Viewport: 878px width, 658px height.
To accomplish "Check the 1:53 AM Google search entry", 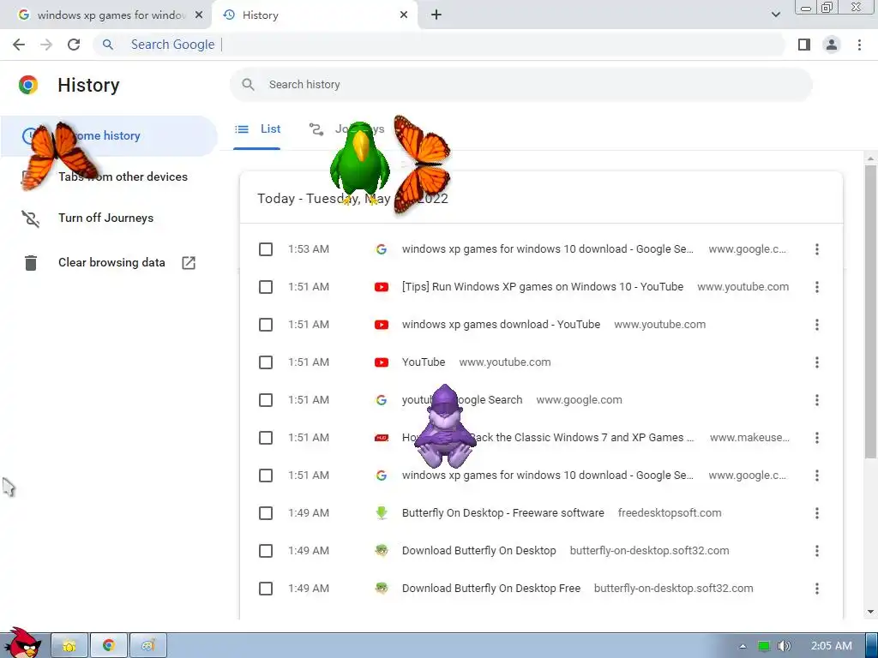I will coord(266,249).
